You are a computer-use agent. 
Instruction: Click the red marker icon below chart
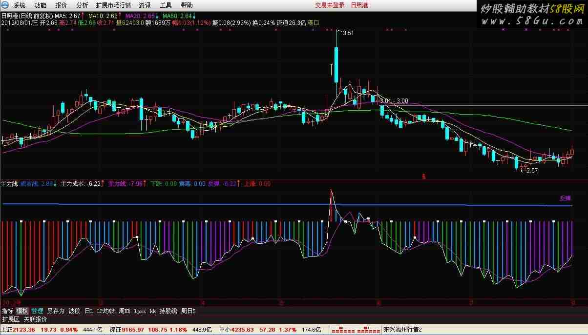pyautogui.click(x=424, y=176)
